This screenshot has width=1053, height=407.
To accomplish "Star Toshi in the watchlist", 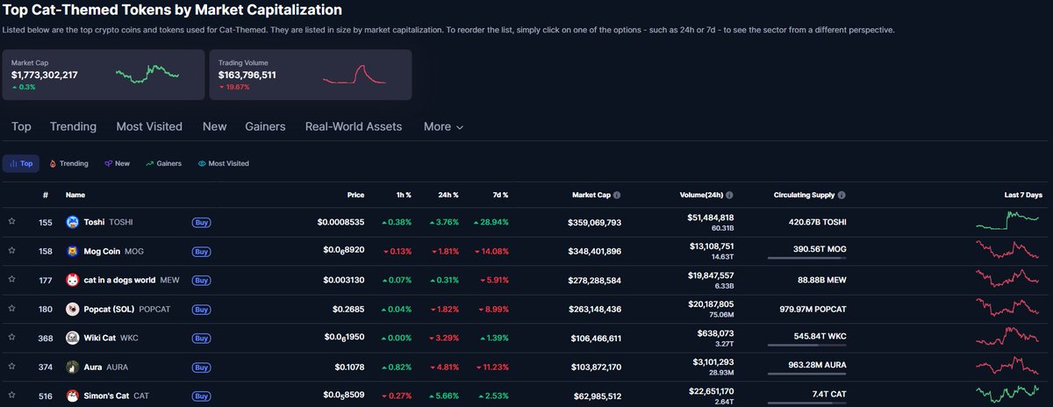I will pyautogui.click(x=12, y=223).
